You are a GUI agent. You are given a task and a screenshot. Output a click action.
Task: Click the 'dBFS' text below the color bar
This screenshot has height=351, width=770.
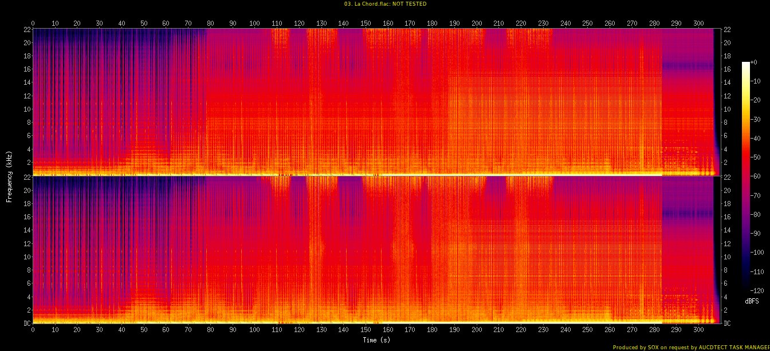pos(752,301)
